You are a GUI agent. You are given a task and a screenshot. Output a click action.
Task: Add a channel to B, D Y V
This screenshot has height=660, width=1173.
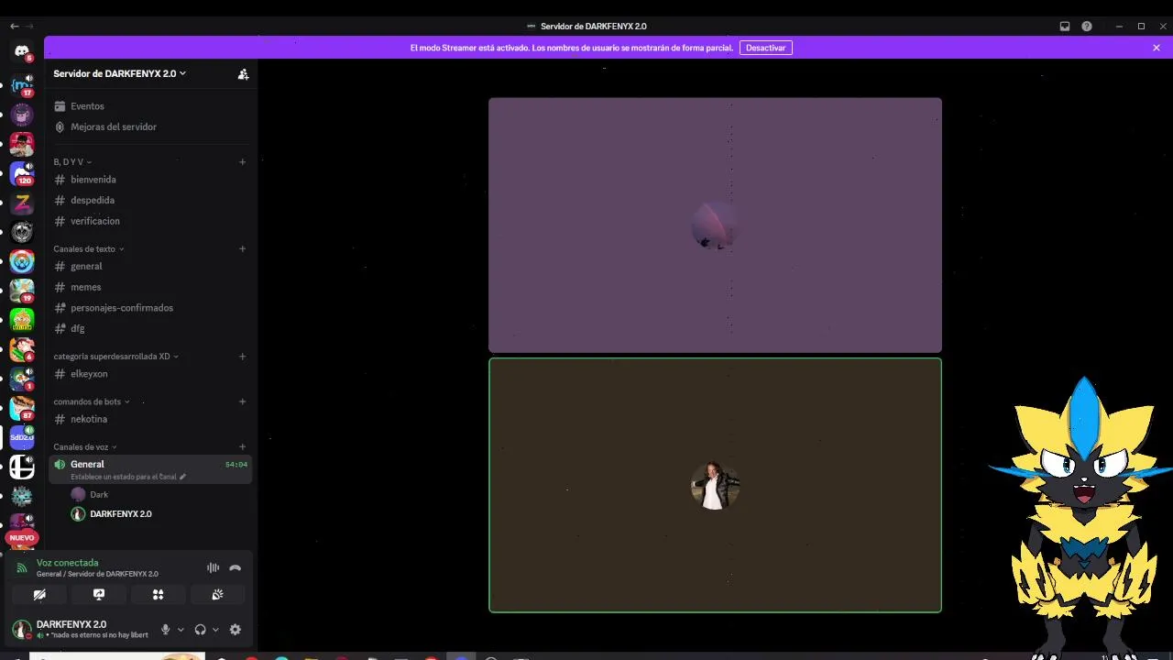coord(242,162)
